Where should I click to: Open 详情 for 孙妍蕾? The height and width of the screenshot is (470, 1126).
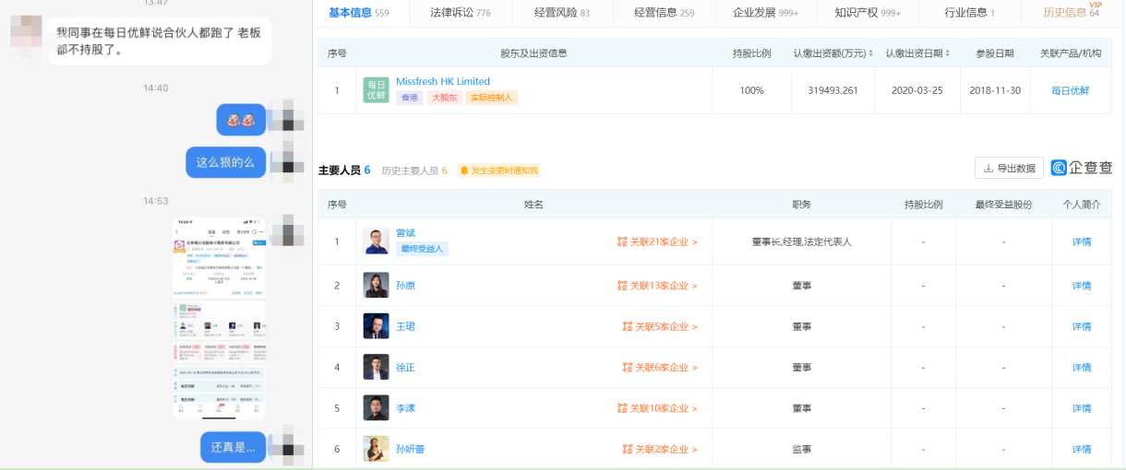[1081, 449]
